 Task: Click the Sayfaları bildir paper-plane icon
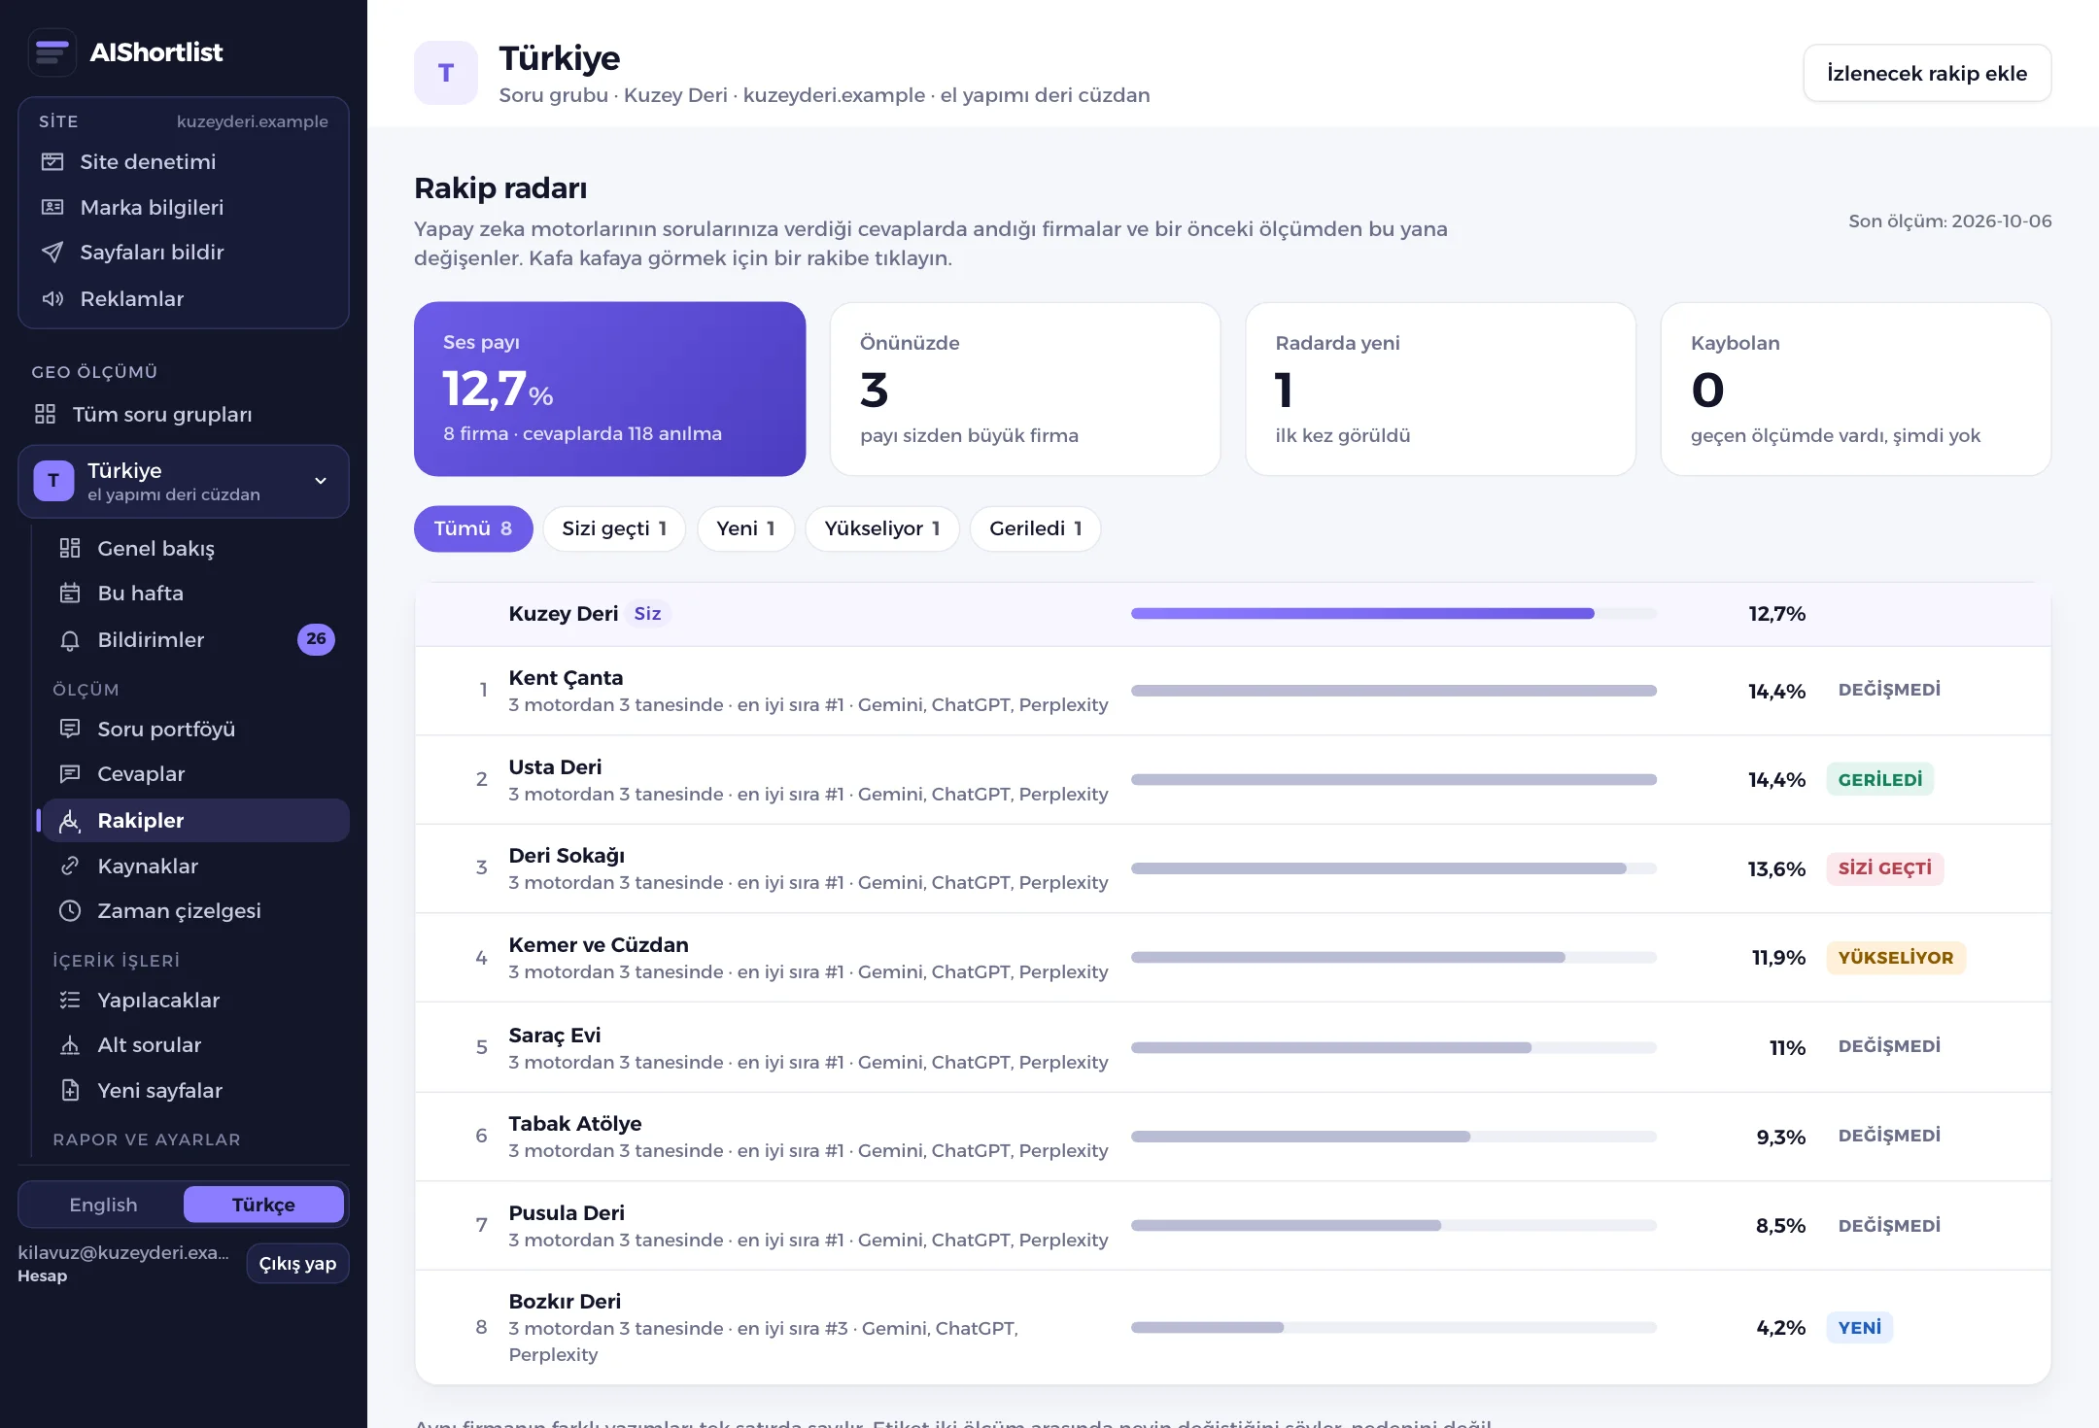click(52, 253)
